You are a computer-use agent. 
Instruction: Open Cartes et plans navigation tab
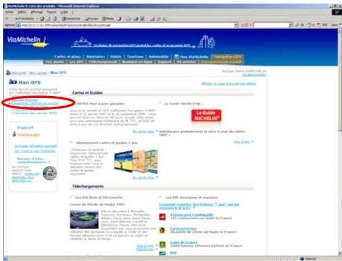[68, 56]
